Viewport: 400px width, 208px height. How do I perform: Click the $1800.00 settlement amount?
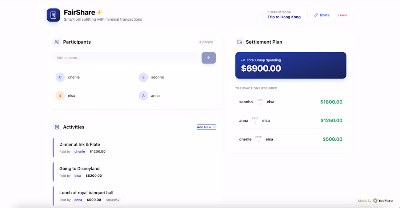[331, 102]
